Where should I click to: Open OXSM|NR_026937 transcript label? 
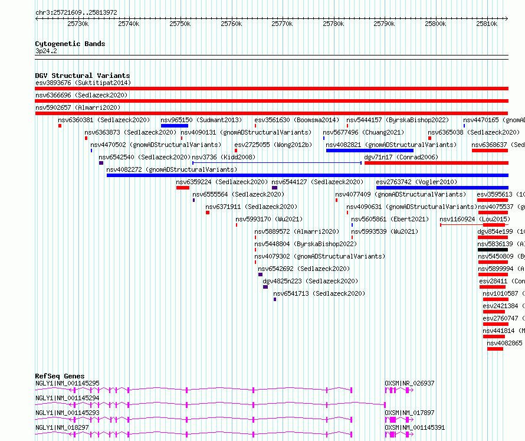pyautogui.click(x=409, y=383)
